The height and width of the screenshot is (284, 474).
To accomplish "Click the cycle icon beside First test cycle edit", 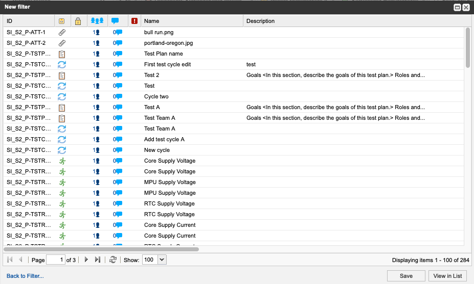I will (x=62, y=64).
